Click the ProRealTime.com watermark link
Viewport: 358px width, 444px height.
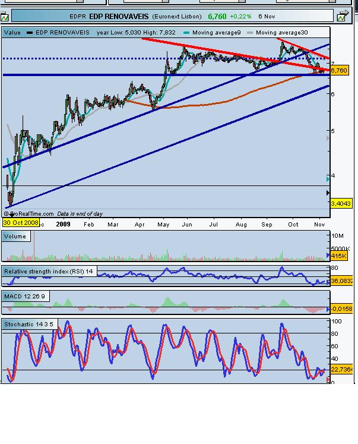[x=29, y=214]
